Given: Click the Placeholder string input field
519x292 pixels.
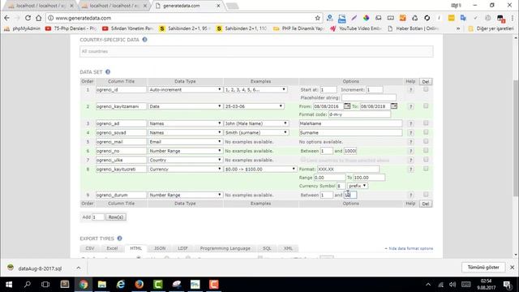Looking at the screenshot, I should tap(369, 97).
